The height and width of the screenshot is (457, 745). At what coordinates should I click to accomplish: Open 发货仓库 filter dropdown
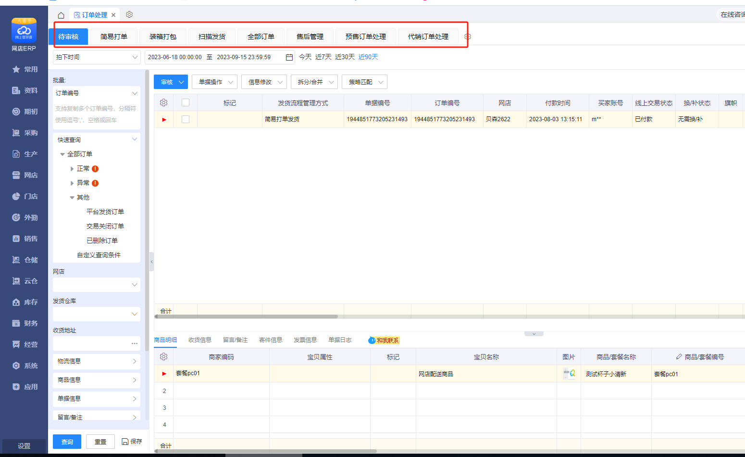97,314
